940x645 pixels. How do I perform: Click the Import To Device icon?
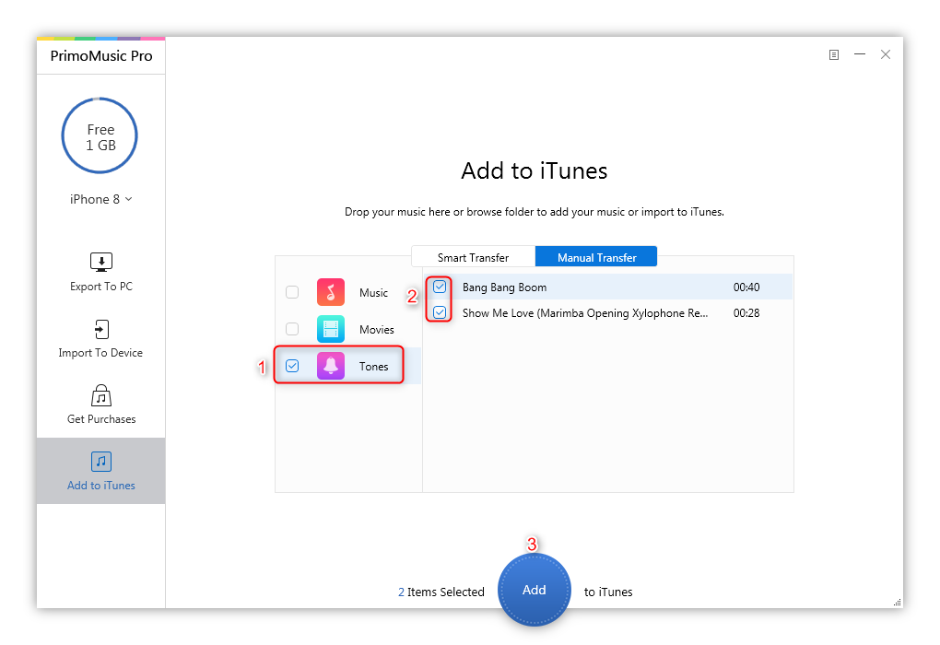(101, 329)
